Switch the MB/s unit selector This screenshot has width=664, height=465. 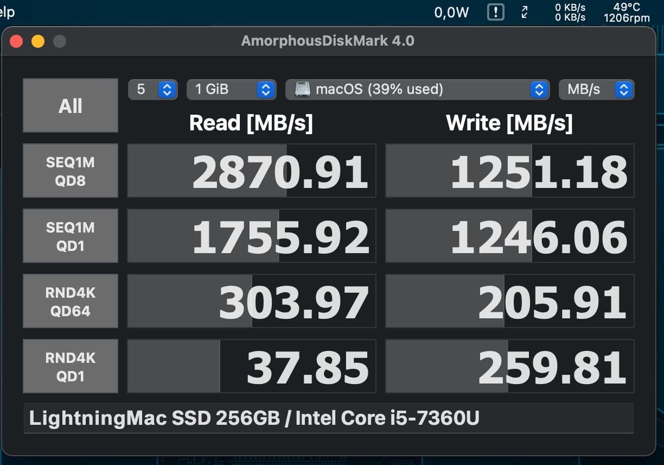[596, 90]
